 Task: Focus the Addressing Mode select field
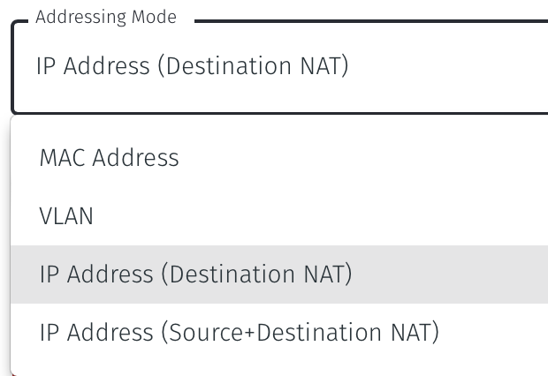pos(279,67)
